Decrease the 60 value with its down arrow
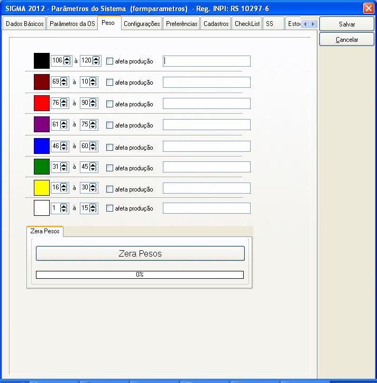The width and height of the screenshot is (377, 383). [93, 148]
